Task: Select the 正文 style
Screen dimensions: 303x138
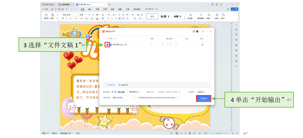Action: click(x=152, y=16)
